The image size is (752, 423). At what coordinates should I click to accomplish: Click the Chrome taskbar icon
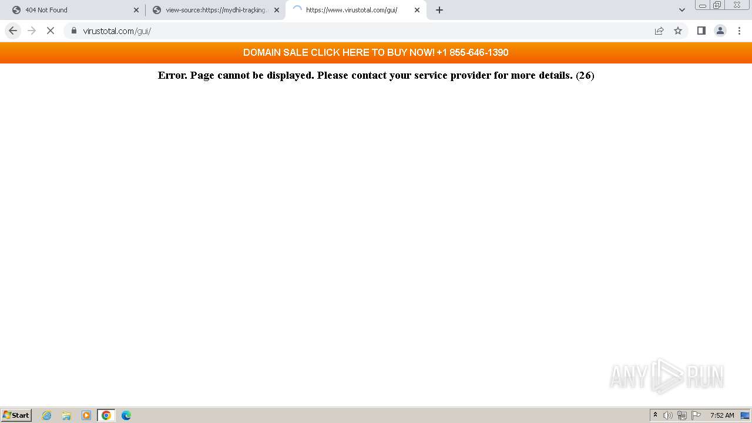(106, 415)
